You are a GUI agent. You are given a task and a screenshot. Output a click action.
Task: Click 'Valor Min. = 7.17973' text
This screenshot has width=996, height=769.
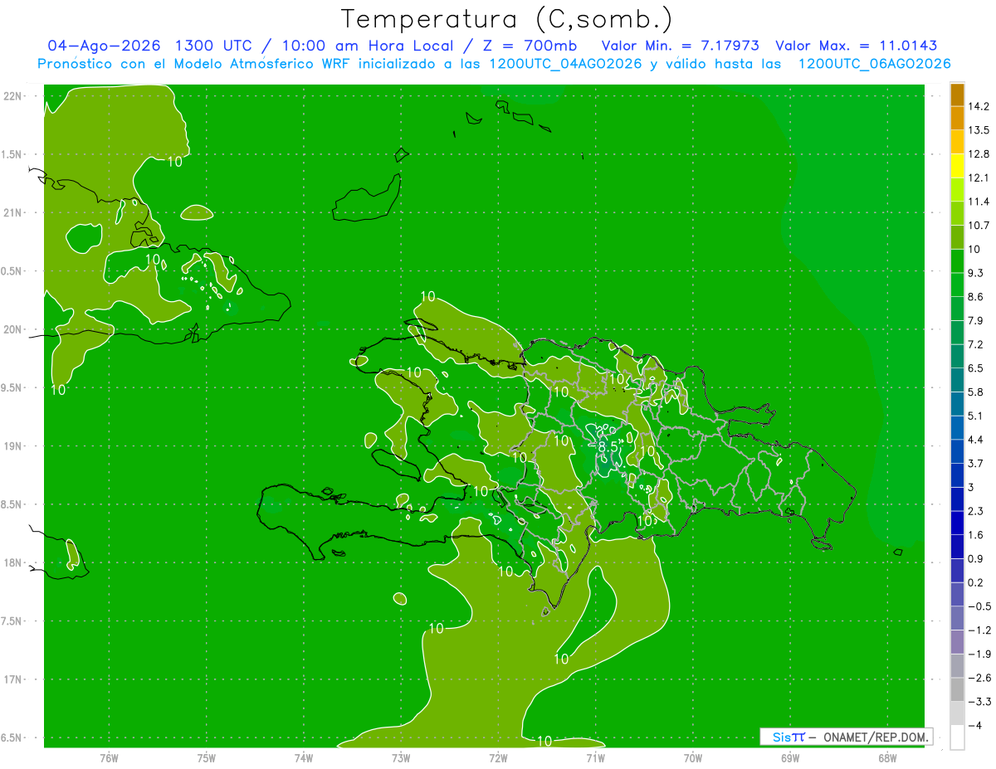click(681, 46)
